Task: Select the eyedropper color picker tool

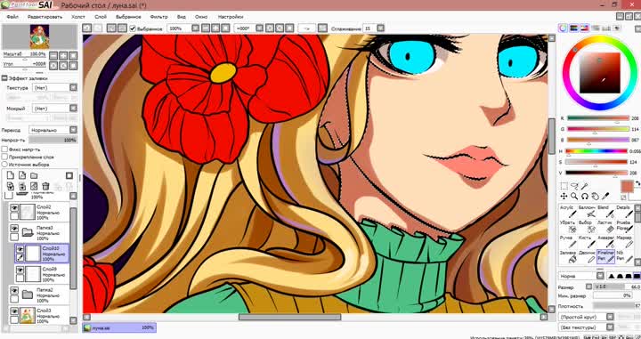Action: (x=606, y=197)
